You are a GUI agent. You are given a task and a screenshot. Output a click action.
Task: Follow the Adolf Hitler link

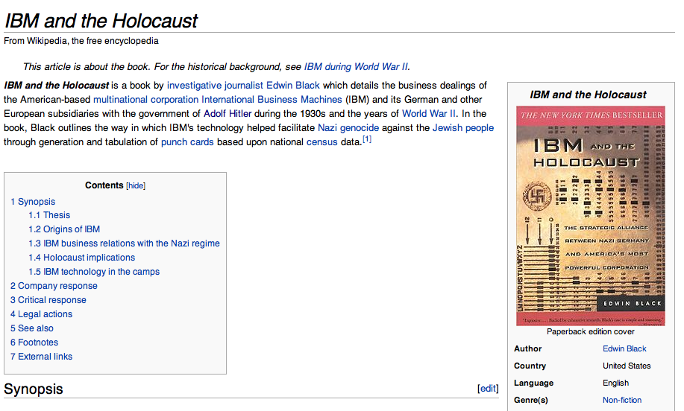(228, 114)
